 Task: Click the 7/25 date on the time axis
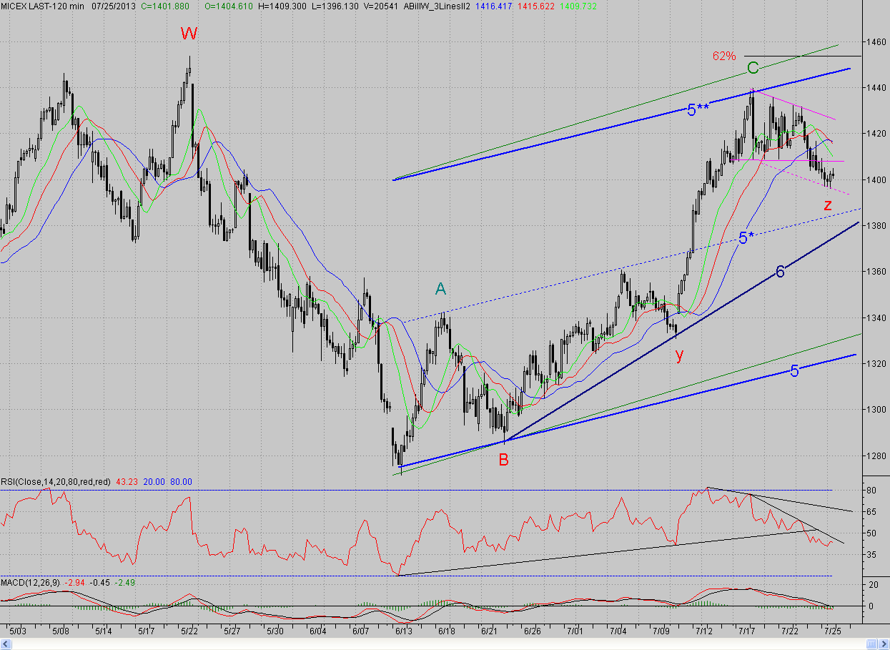click(x=832, y=631)
